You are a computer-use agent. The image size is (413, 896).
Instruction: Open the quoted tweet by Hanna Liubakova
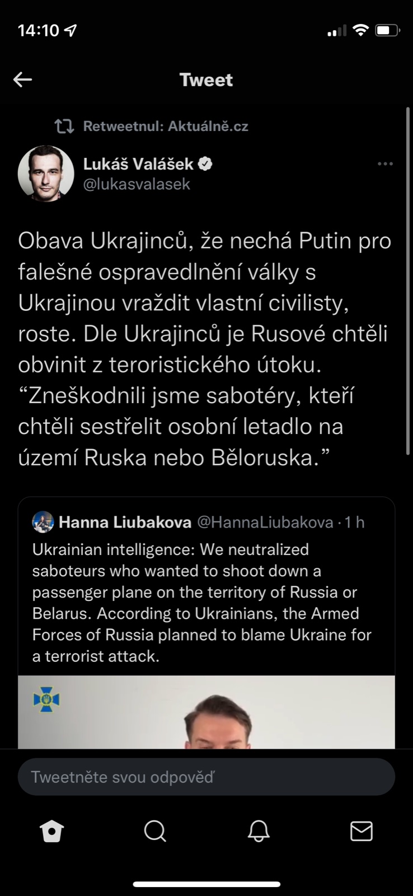click(201, 603)
